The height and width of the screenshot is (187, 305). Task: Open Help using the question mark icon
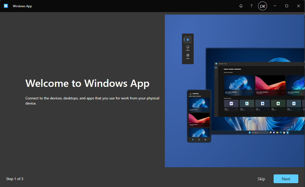251,6
